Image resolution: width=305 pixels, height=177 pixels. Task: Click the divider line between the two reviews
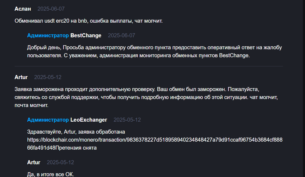coord(149,66)
